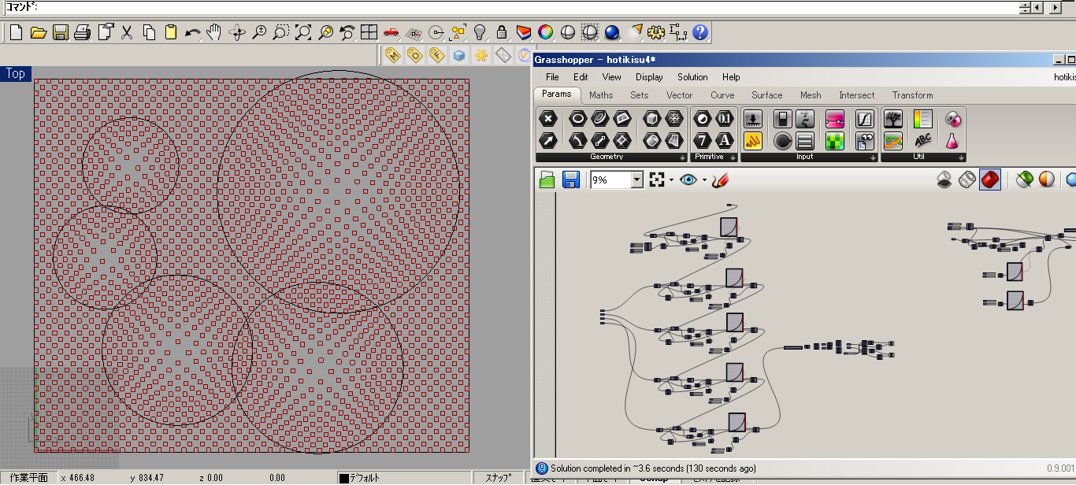Expand the Geometry panel arrow
Image resolution: width=1076 pixels, height=485 pixels.
[x=682, y=157]
